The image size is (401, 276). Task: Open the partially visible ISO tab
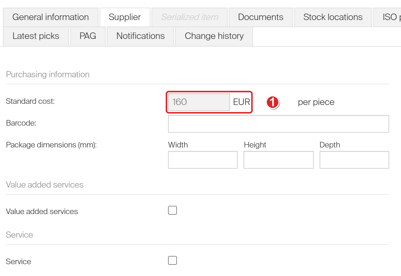[387, 17]
